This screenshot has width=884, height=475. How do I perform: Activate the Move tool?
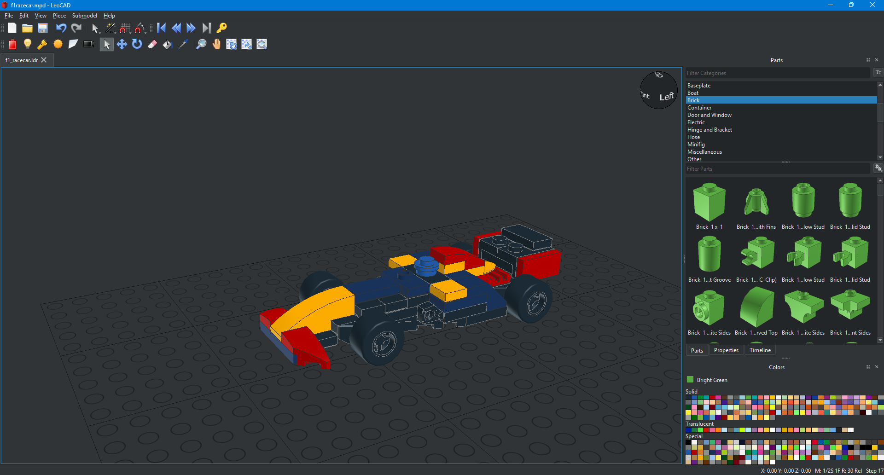122,44
